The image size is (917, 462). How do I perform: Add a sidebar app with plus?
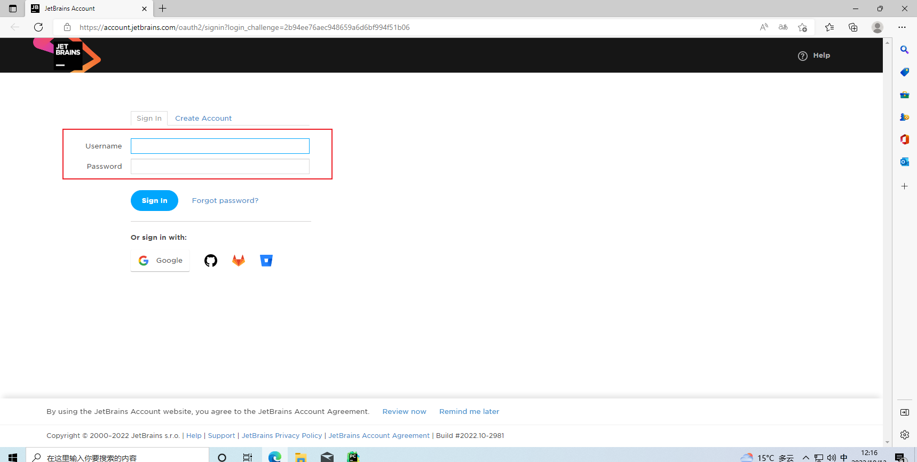[x=904, y=186]
